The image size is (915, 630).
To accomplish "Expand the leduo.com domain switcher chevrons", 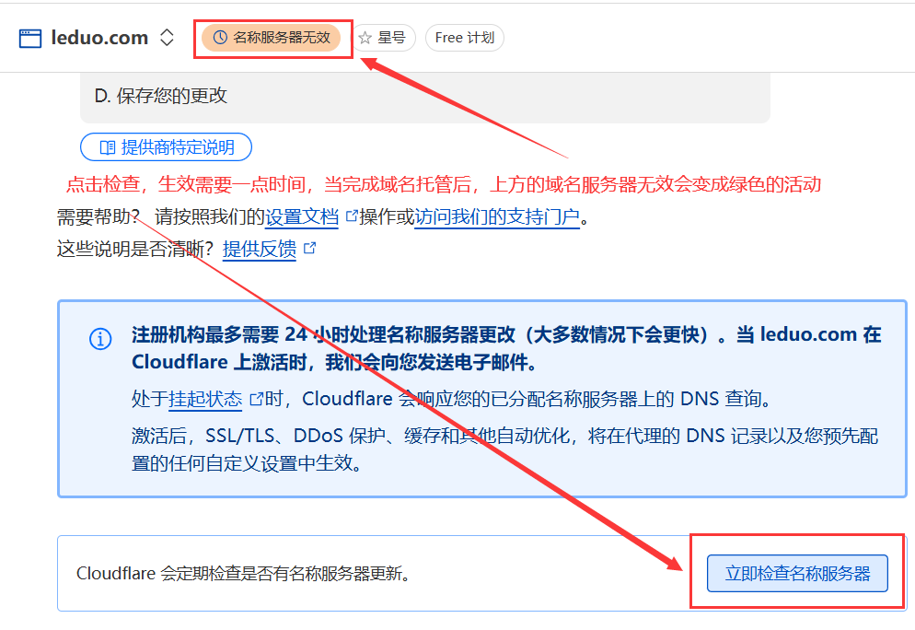I will click(x=167, y=38).
